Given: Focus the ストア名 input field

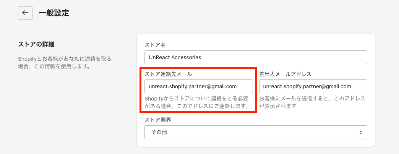Looking at the screenshot, I should [256, 57].
